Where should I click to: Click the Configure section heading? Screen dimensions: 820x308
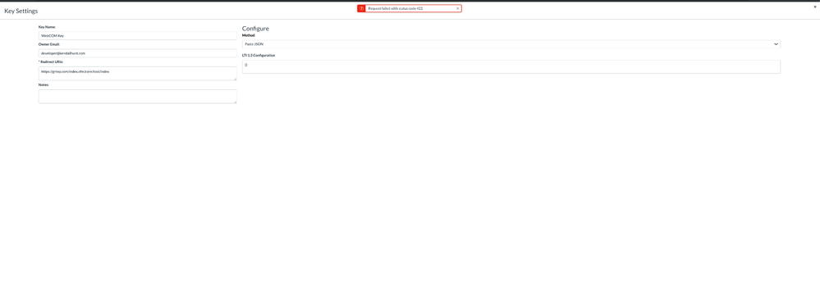[256, 28]
